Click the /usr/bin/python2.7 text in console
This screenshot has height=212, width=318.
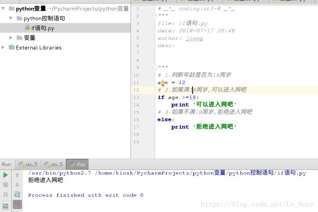click(59, 173)
